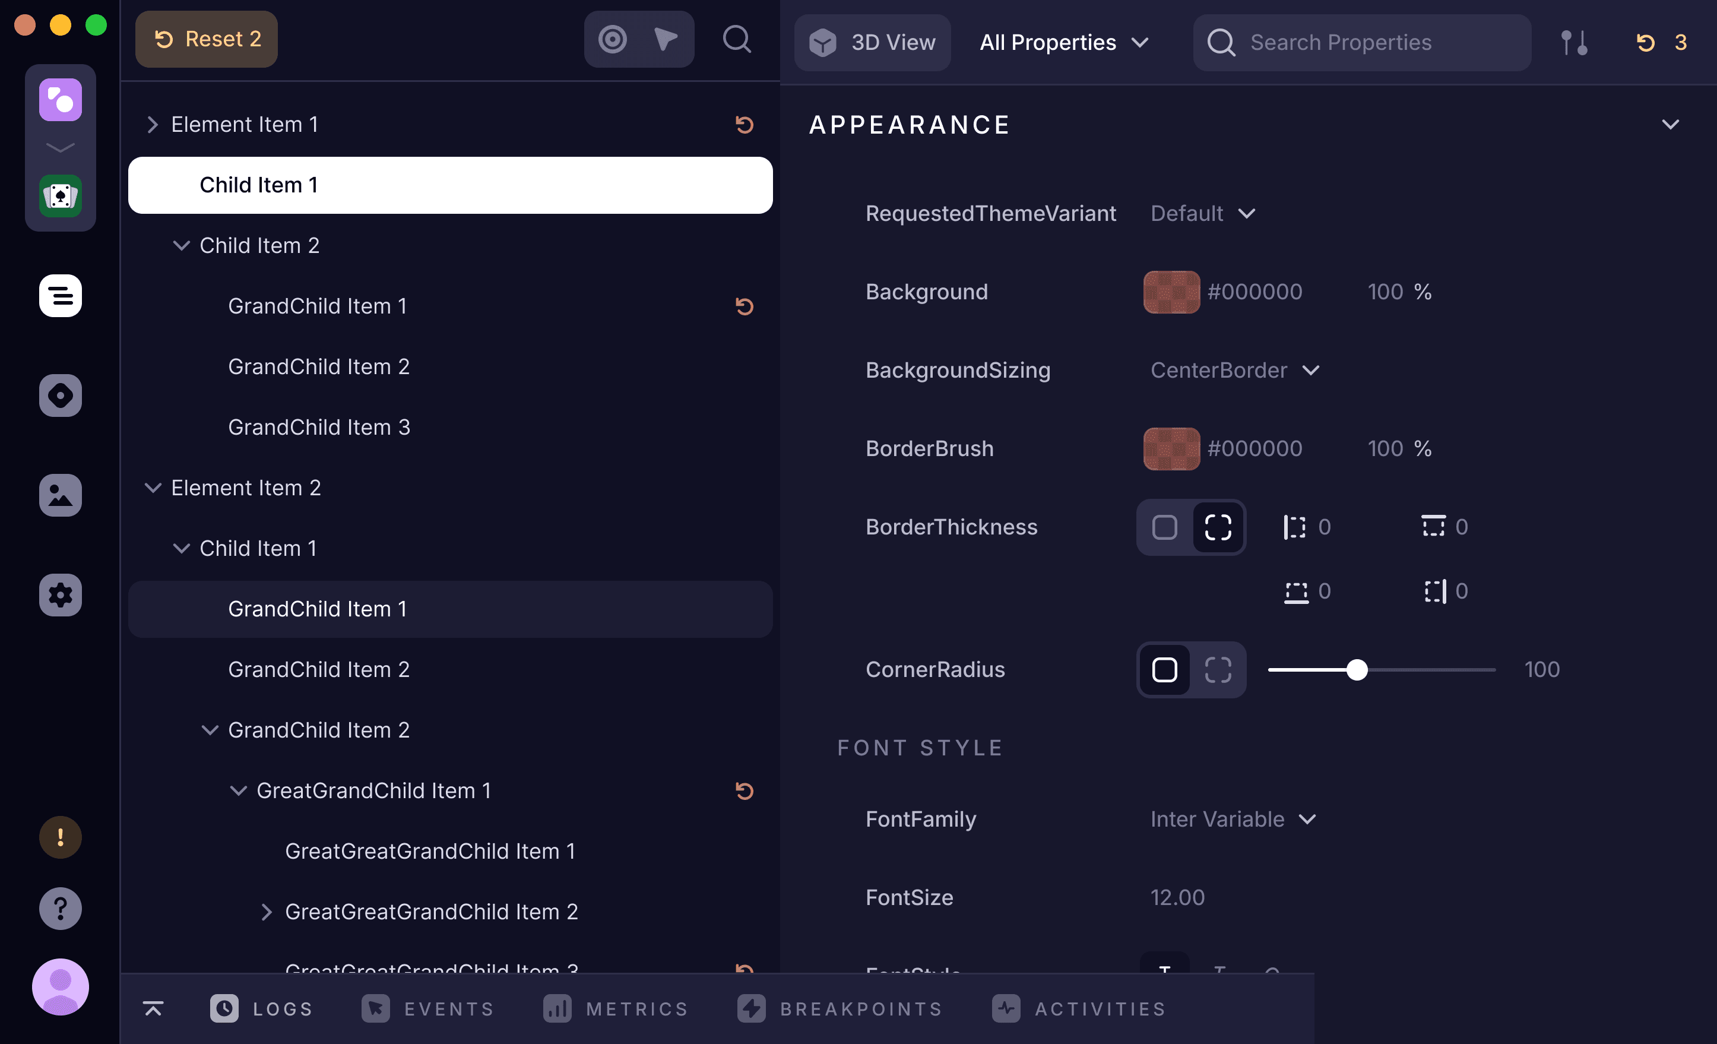Open the settings gear in the sidebar
1717x1044 pixels.
60,594
